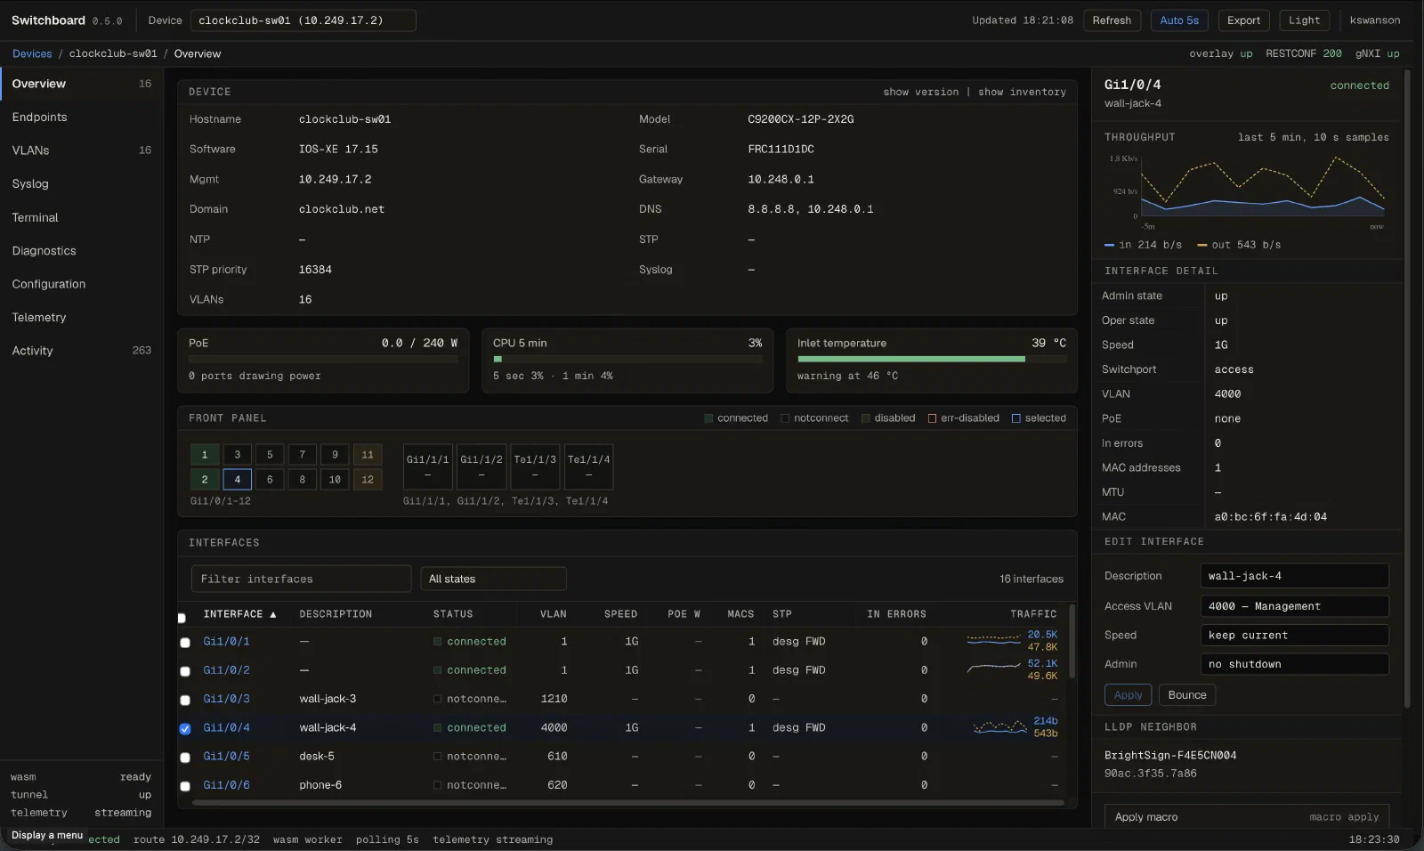This screenshot has height=851, width=1424.
Task: Select front panel port 12
Action: [x=368, y=480]
